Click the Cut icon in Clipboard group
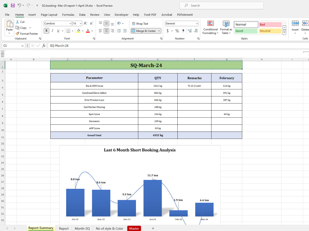Screen dimensions: 309x231 [17, 22]
